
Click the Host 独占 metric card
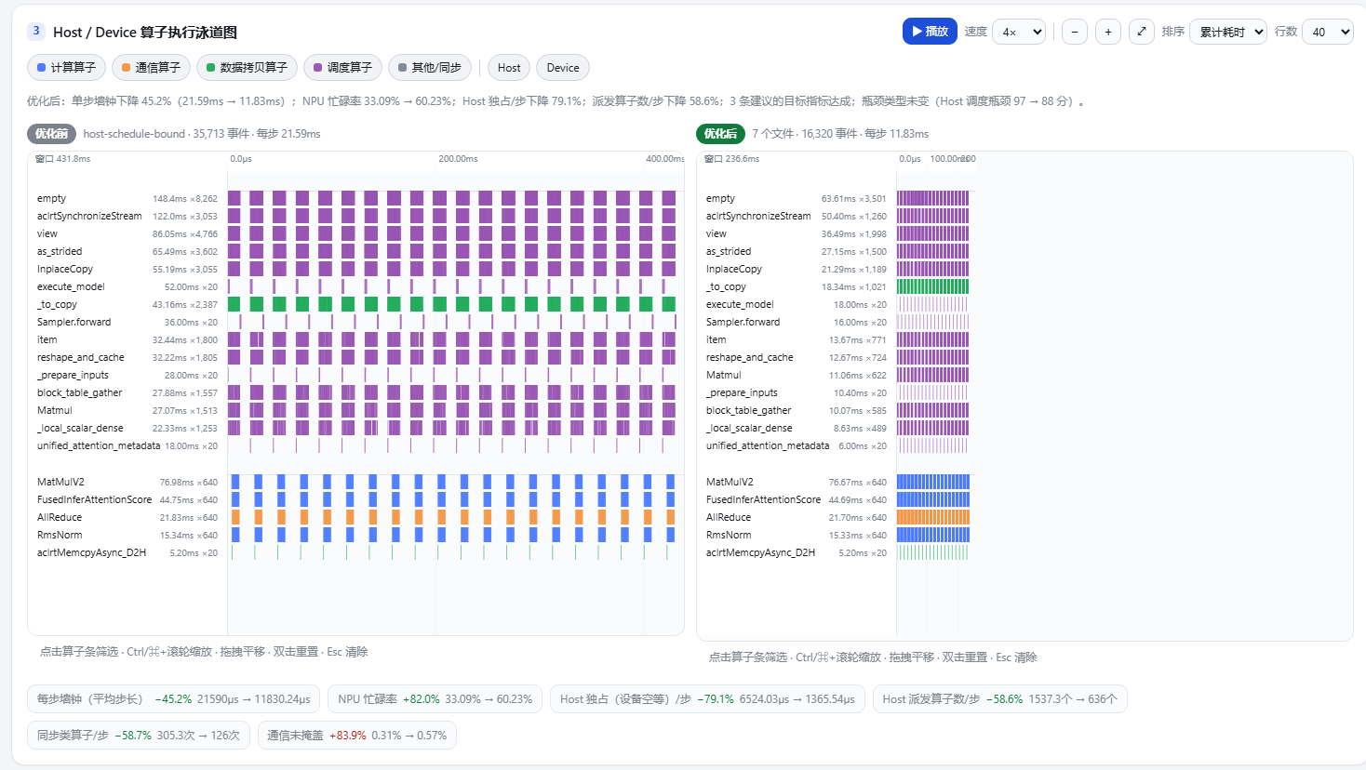coord(708,699)
